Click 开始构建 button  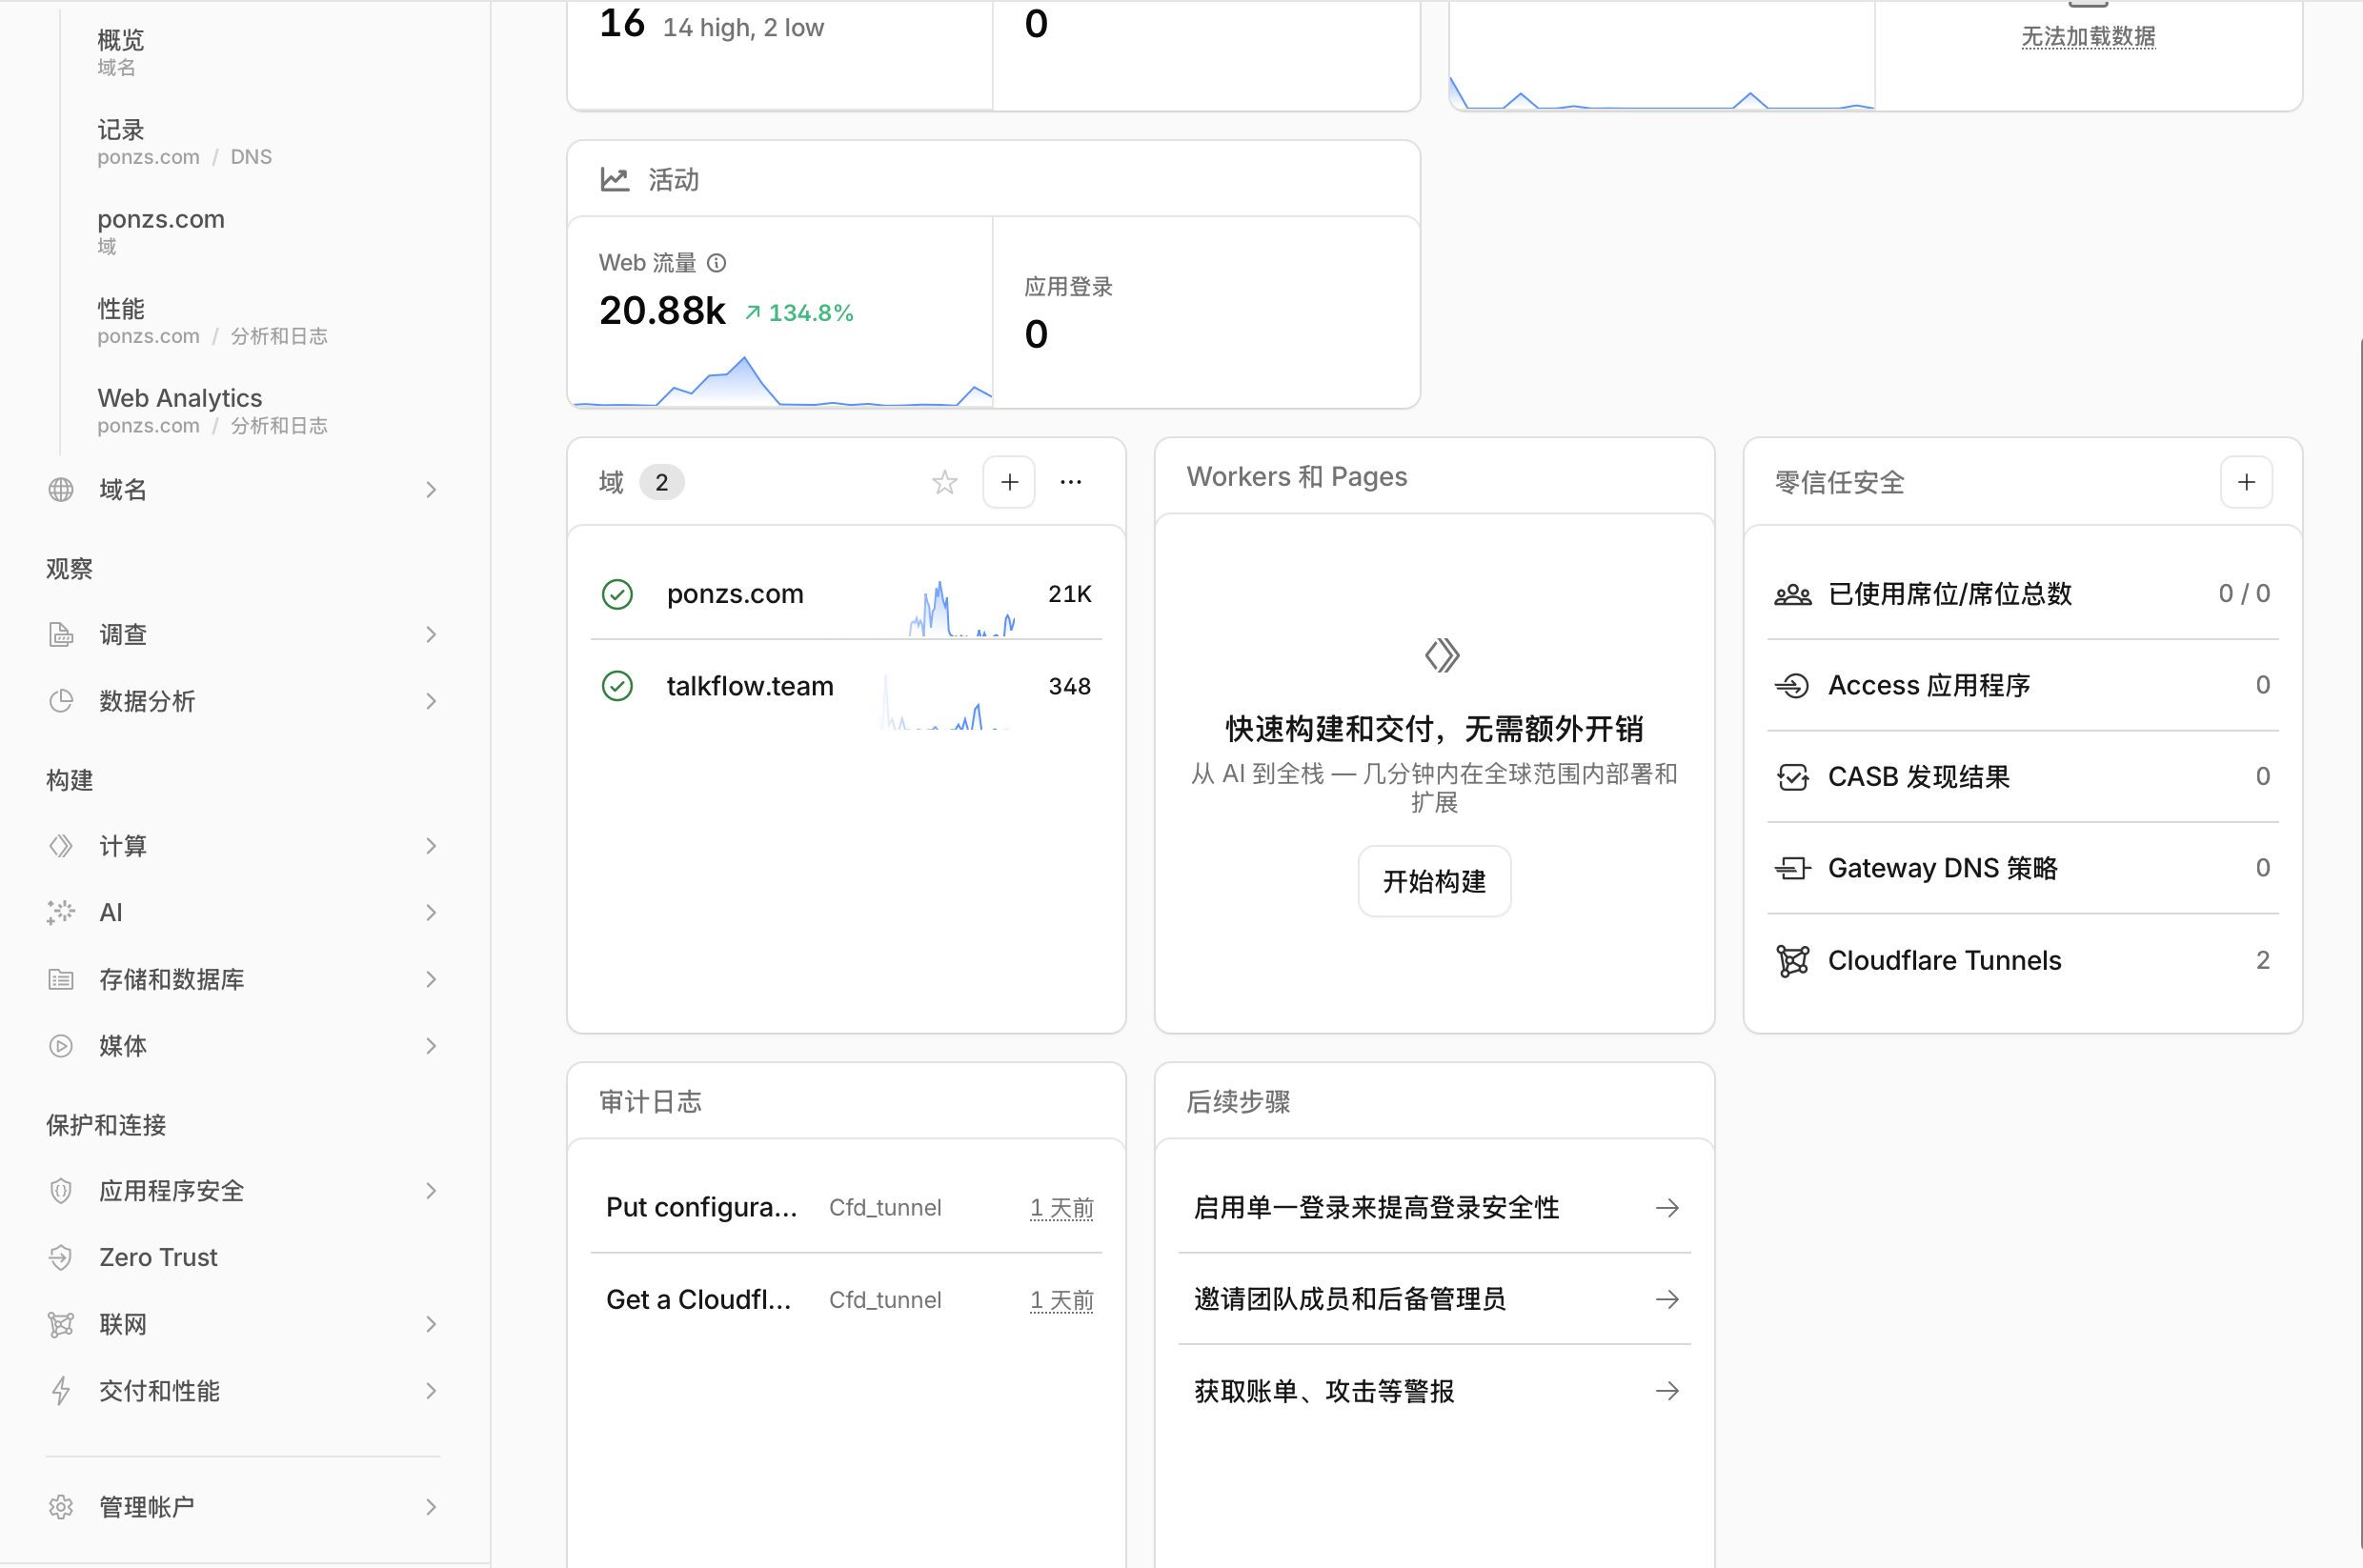pos(1434,881)
